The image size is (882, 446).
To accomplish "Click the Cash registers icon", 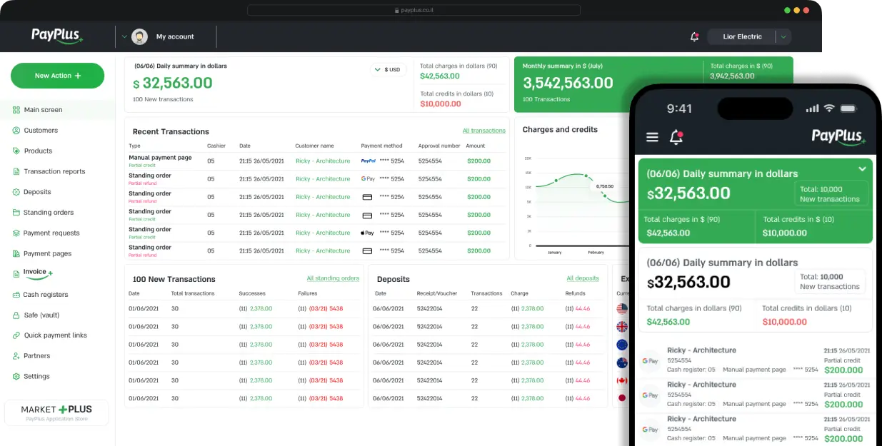I will 16,295.
